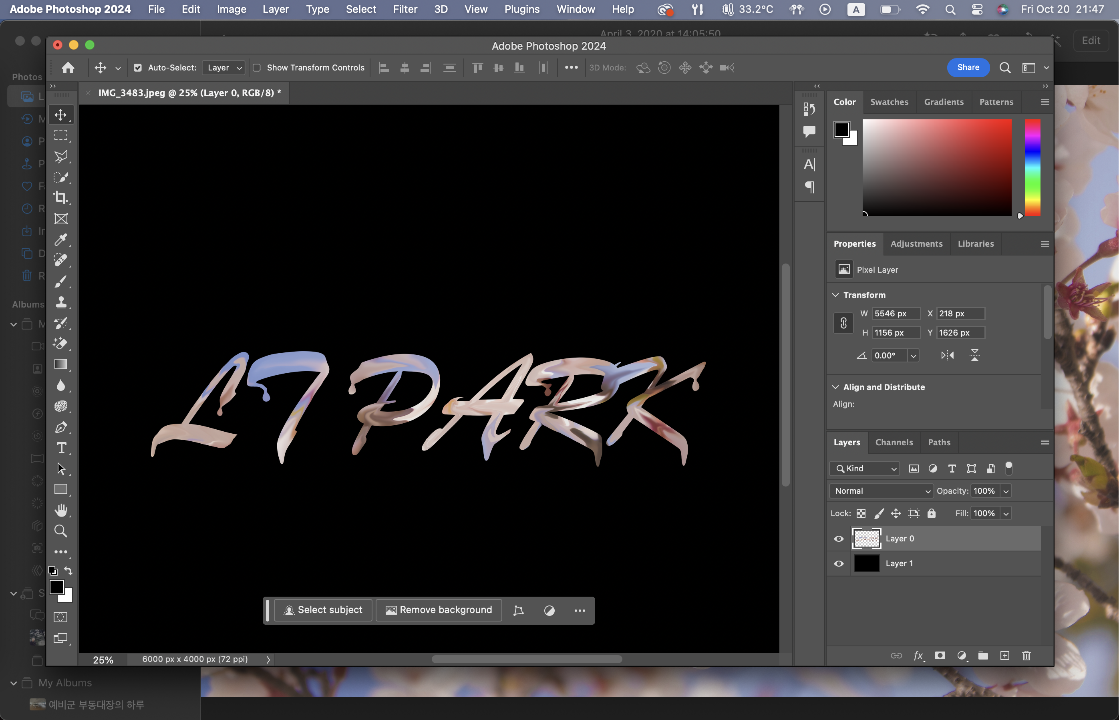This screenshot has width=1119, height=720.
Task: Select the Hand tool
Action: point(61,510)
